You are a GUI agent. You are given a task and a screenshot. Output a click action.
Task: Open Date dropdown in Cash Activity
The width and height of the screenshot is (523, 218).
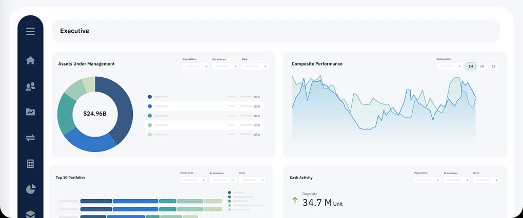pos(486,180)
